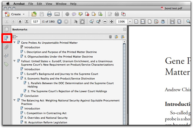Click the zoom in plus button
The width and height of the screenshot is (193, 128).
tap(112, 22)
